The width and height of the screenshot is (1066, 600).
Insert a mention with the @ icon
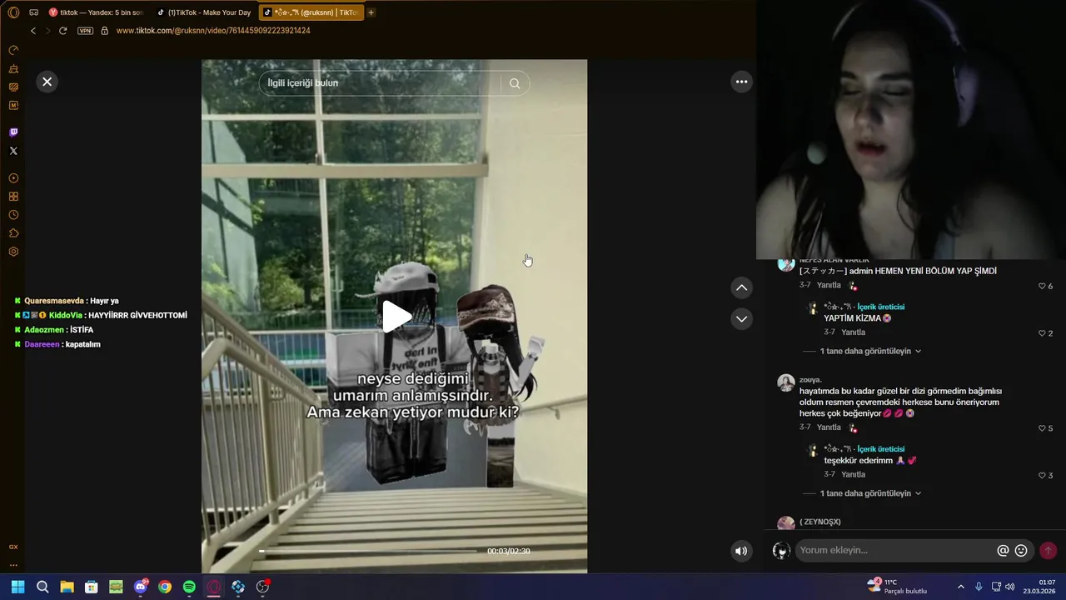click(x=1003, y=551)
